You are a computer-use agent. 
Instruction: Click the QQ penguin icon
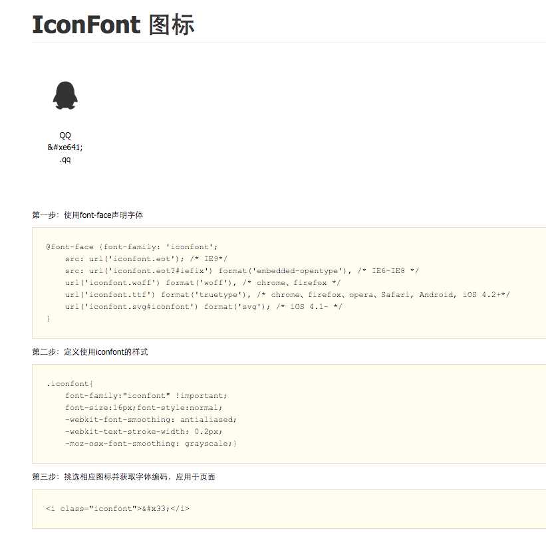(65, 96)
